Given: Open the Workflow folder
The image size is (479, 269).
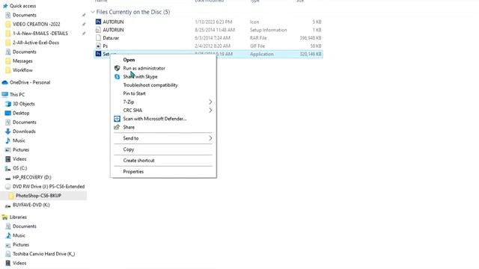Looking at the screenshot, I should (x=22, y=70).
